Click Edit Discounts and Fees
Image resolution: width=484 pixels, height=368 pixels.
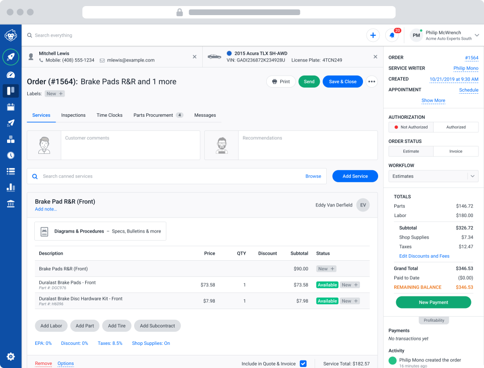point(424,257)
